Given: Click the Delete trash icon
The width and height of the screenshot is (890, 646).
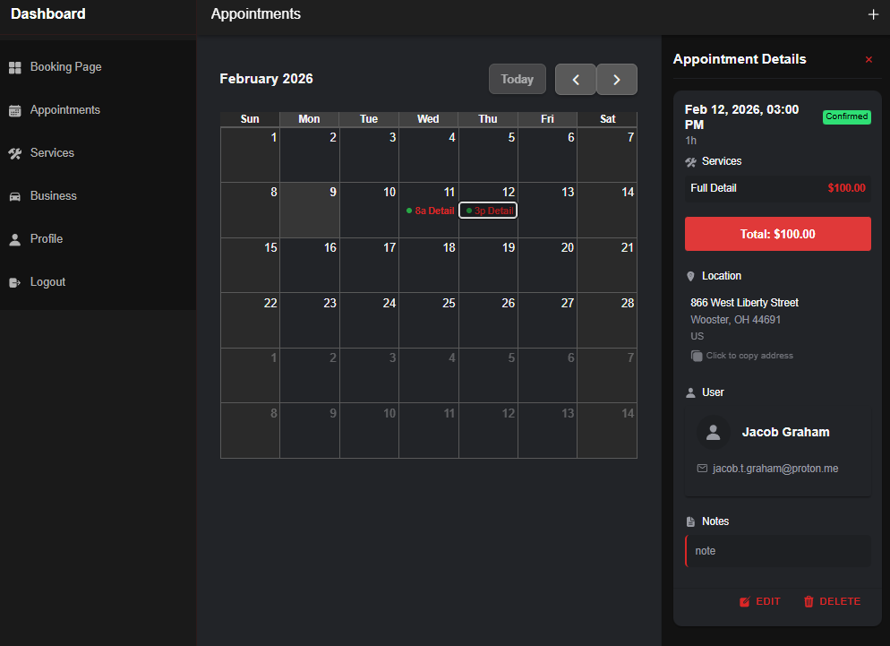Looking at the screenshot, I should 809,601.
